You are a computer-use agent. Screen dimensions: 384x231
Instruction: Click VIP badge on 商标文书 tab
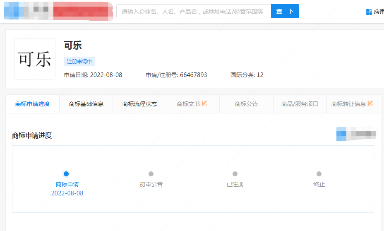coord(204,104)
